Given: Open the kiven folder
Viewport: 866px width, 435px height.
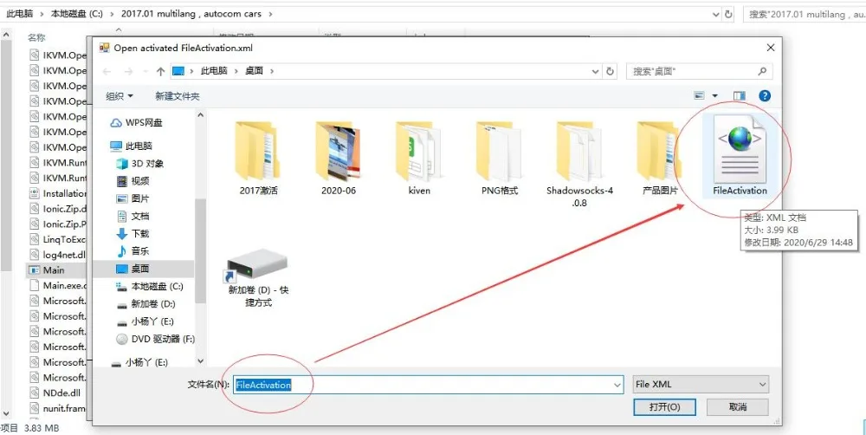Looking at the screenshot, I should pyautogui.click(x=419, y=151).
